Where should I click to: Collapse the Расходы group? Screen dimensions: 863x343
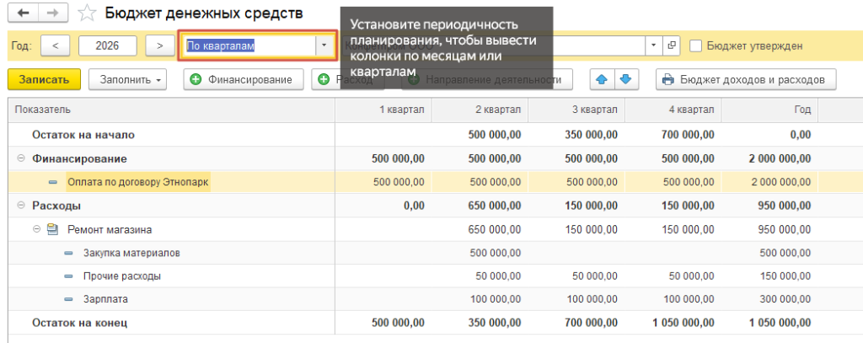[x=21, y=206]
